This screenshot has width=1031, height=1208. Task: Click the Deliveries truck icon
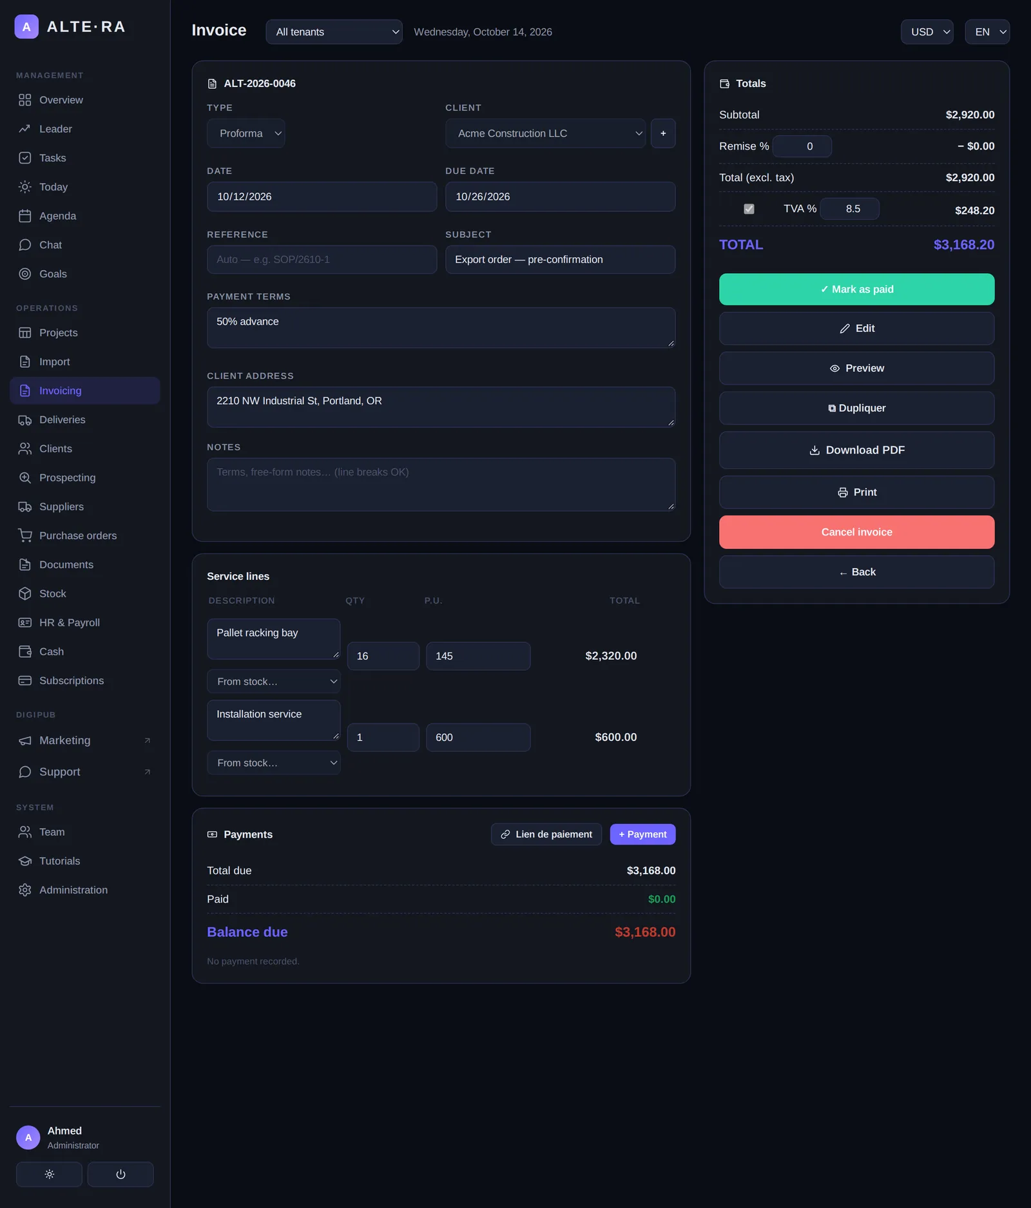(x=25, y=419)
